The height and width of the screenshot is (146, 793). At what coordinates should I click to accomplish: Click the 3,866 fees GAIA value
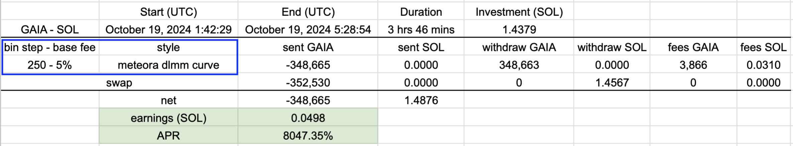(693, 65)
